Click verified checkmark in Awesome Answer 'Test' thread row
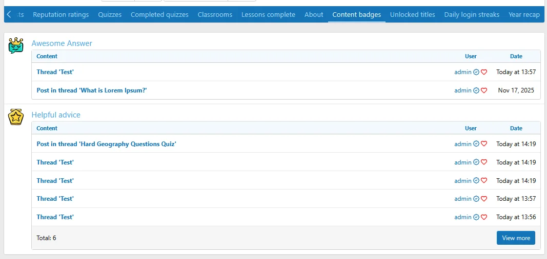This screenshot has width=547, height=259. click(476, 72)
